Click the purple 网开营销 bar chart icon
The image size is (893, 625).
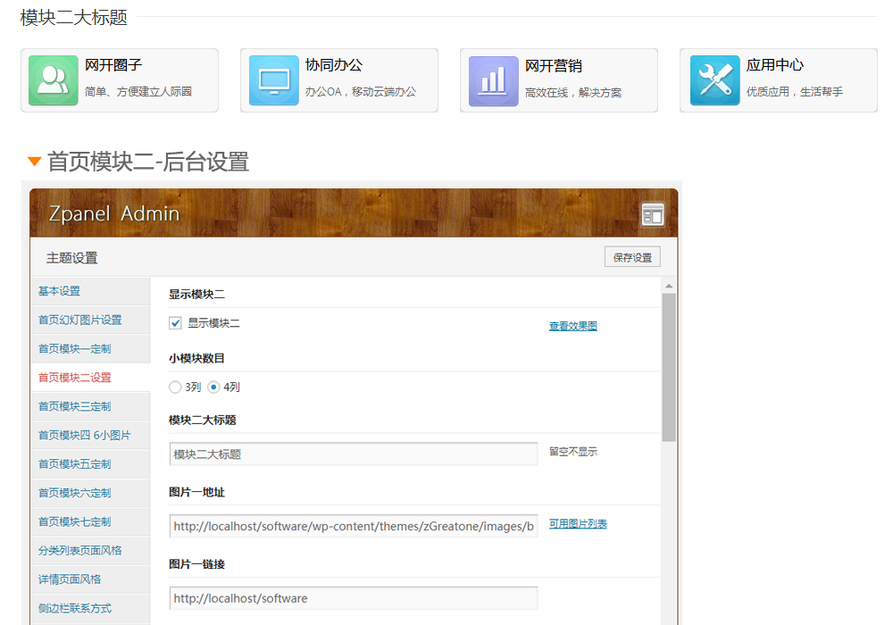pyautogui.click(x=493, y=81)
